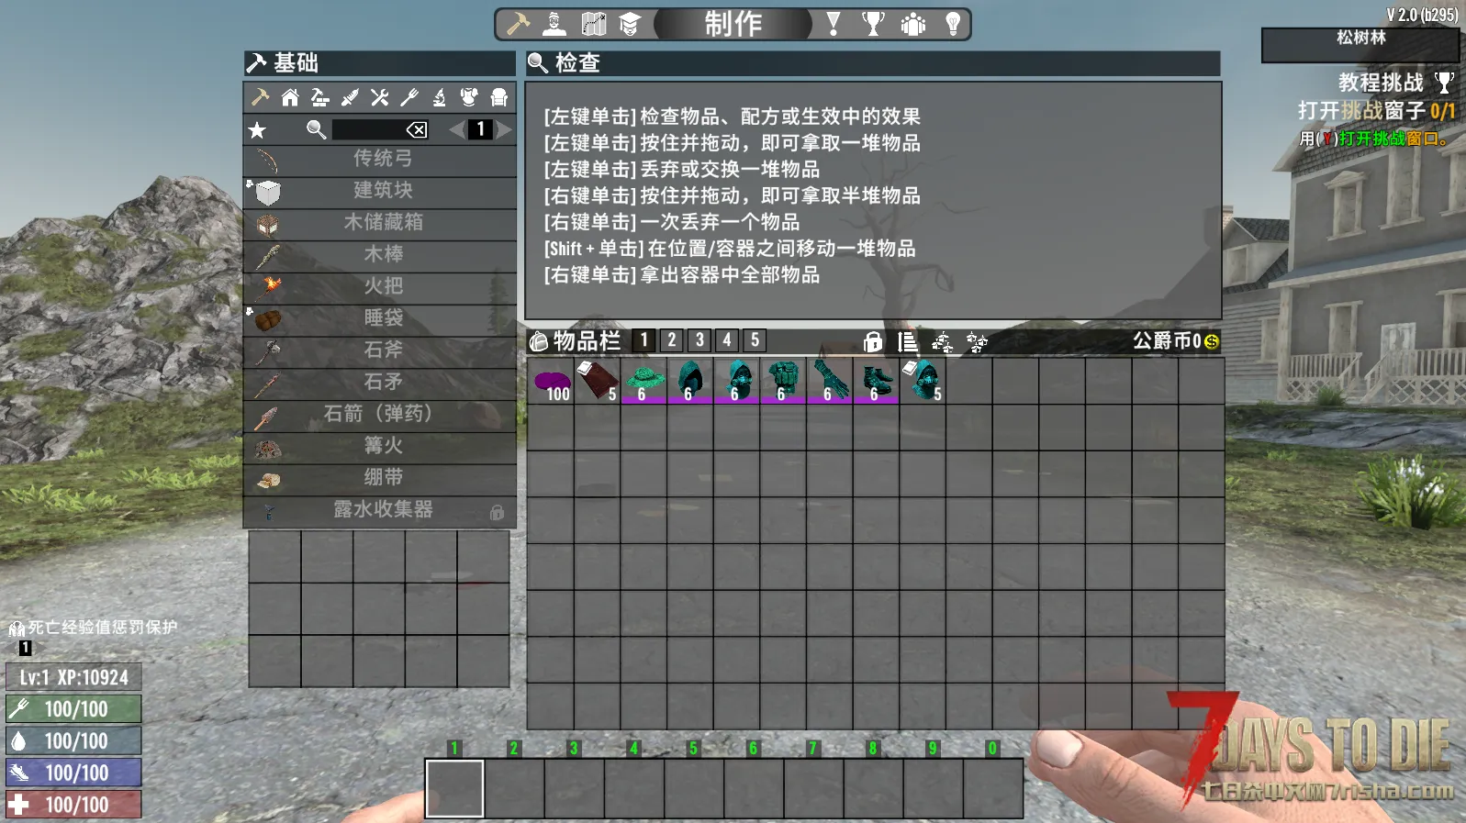The width and height of the screenshot is (1466, 823).
Task: Click the 死亡经验值惩罚保护 buff icon
Action: click(17, 628)
